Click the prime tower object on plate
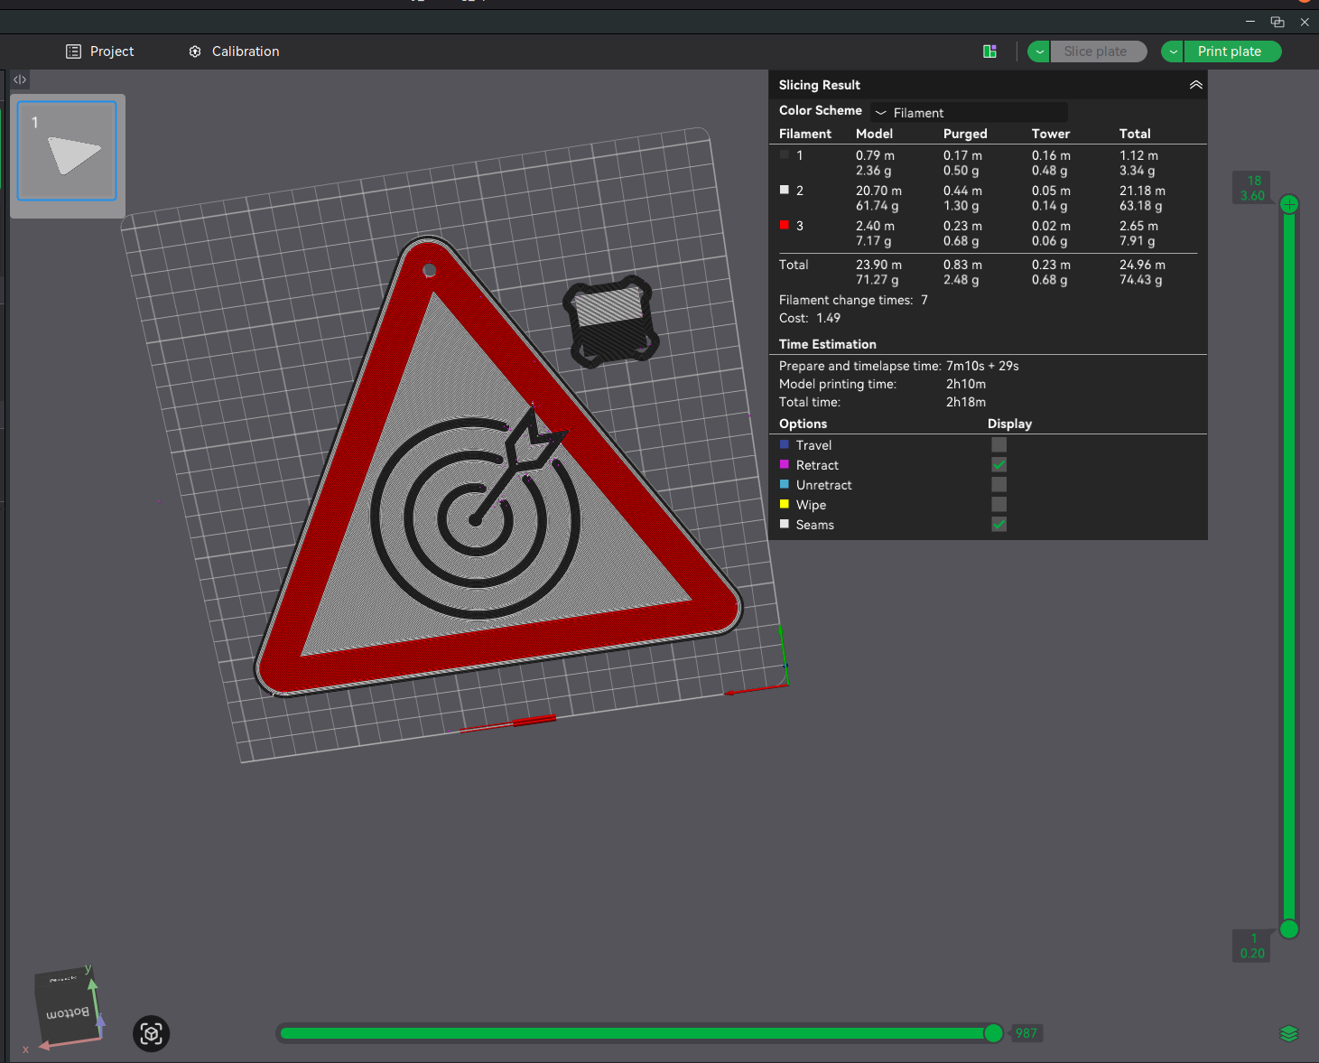 pyautogui.click(x=611, y=321)
